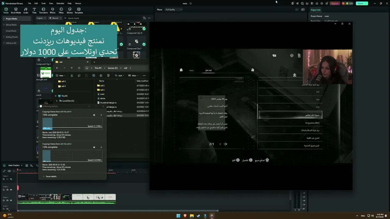
Task: Select the Stickers icon in Filmora toolbar
Action: 70,11
